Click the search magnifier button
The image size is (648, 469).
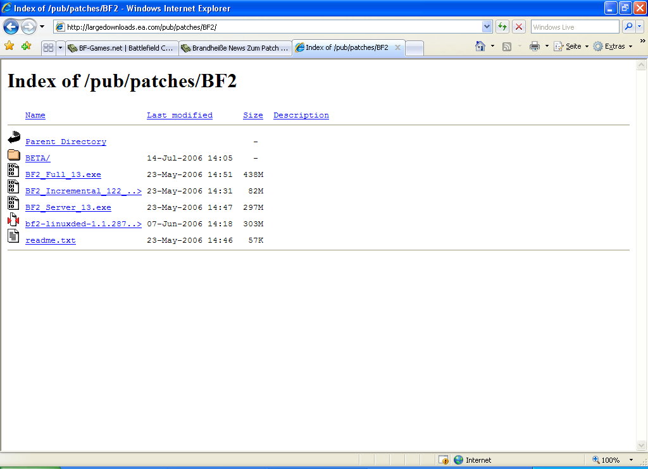pyautogui.click(x=628, y=27)
